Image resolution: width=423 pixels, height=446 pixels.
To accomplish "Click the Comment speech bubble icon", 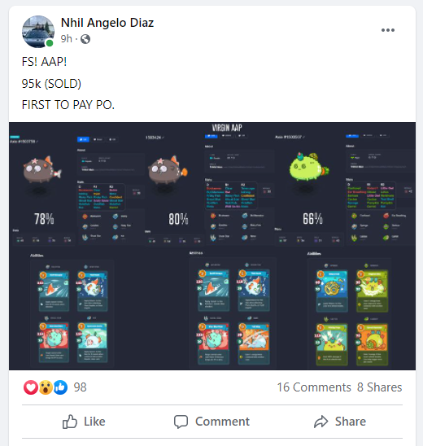I will [x=181, y=422].
